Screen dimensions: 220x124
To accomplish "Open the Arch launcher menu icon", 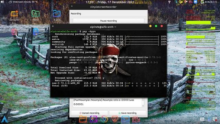I will click(x=4, y=119).
